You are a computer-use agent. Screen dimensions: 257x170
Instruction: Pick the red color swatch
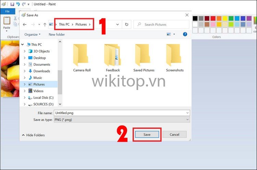pos(213,18)
